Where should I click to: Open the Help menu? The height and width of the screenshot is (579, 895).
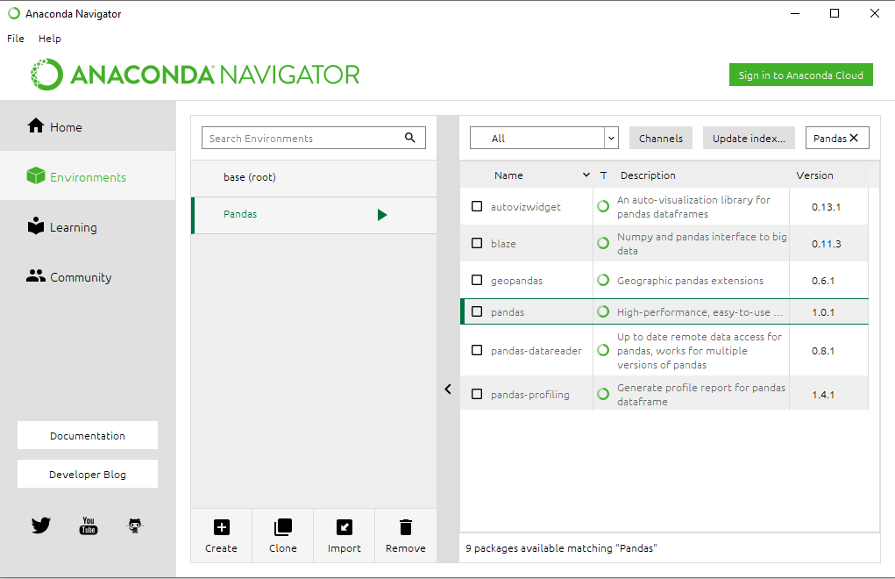pyautogui.click(x=50, y=39)
